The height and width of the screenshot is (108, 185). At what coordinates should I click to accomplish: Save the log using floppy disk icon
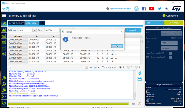click(x=139, y=79)
